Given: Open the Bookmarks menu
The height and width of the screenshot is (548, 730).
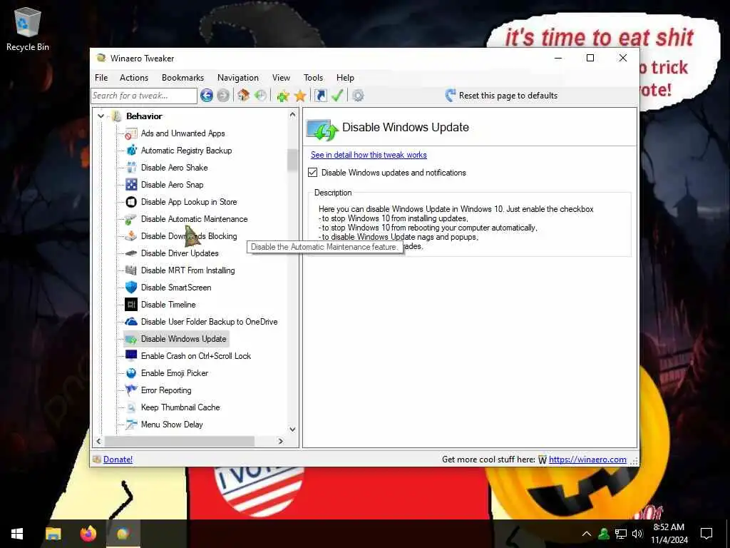Looking at the screenshot, I should click(182, 78).
